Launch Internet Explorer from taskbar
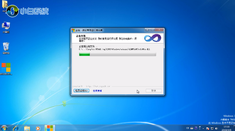 [x=16, y=128]
